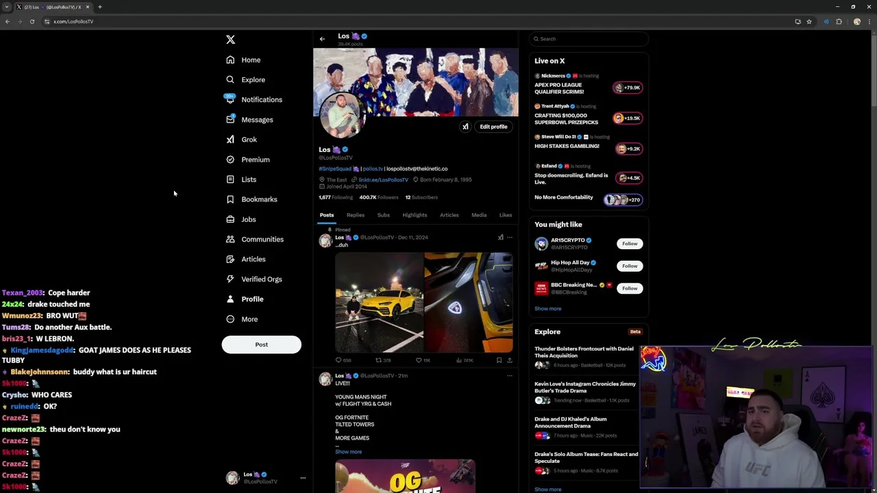877x493 pixels.
Task: Open the three-dot menu on the LIVE post
Action: coord(509,376)
